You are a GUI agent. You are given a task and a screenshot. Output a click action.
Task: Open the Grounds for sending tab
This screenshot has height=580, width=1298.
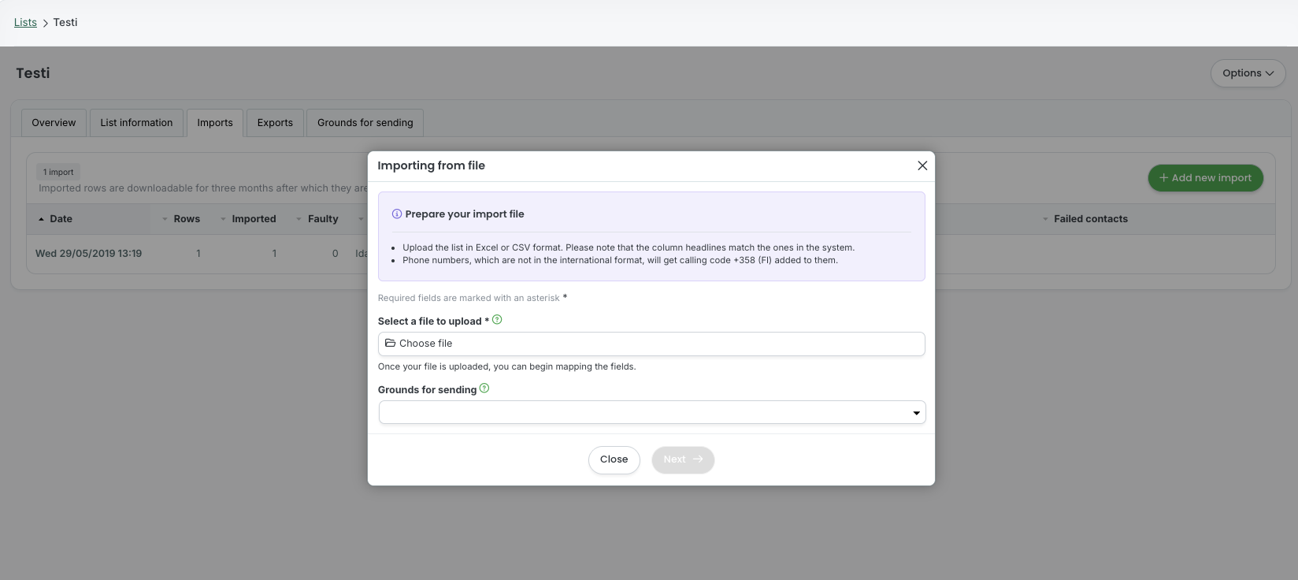[x=365, y=123]
